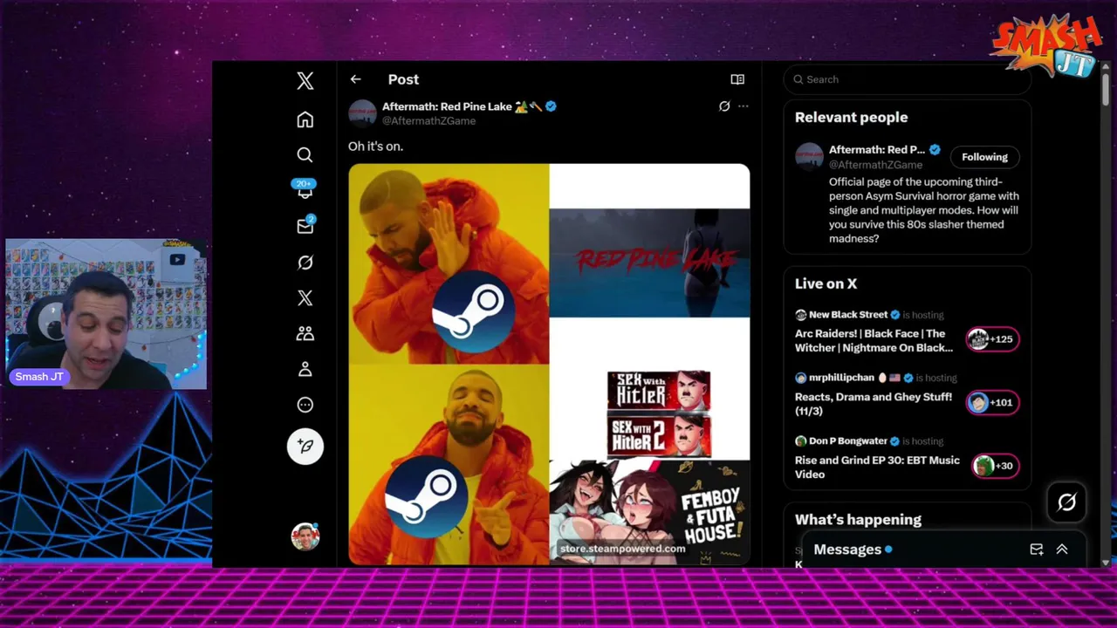Open Communities people icon
The width and height of the screenshot is (1117, 628).
point(305,334)
